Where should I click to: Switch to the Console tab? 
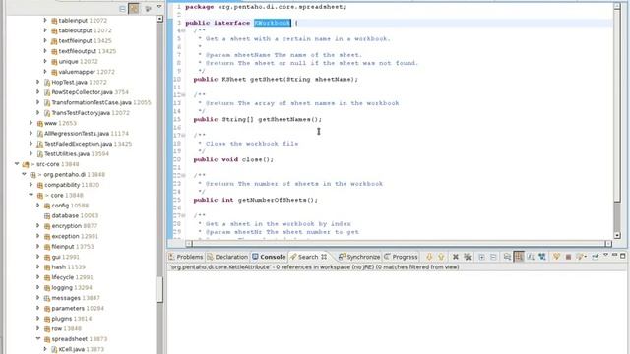[269, 257]
